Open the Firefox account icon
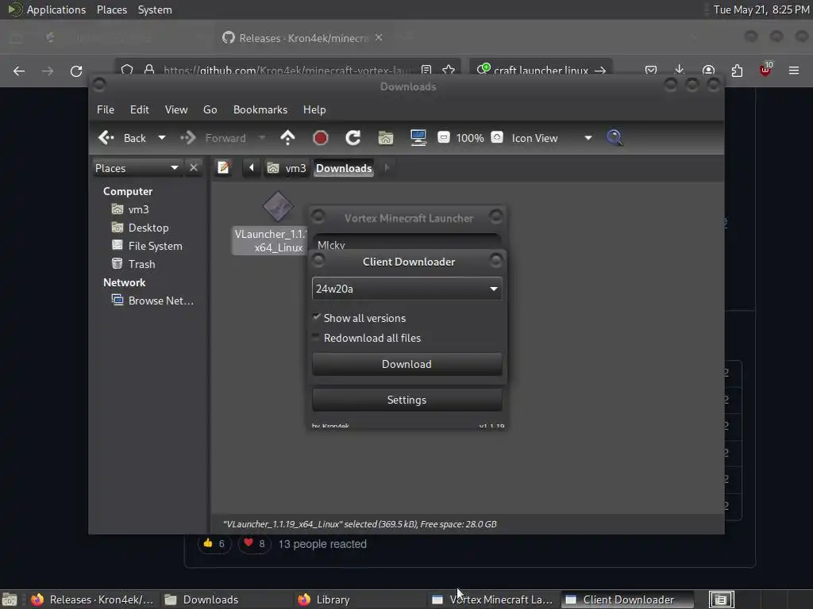Viewport: 813px width, 609px height. pos(708,71)
